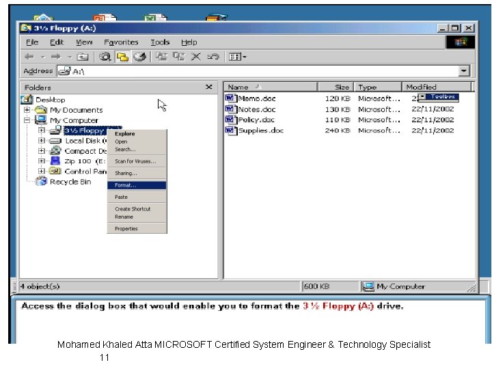492x369 pixels.
Task: Click the My Computer status bar icon
Action: pos(368,286)
